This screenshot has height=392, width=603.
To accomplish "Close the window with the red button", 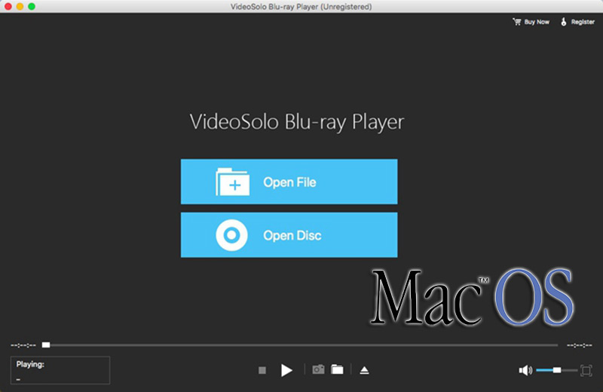I will click(8, 7).
